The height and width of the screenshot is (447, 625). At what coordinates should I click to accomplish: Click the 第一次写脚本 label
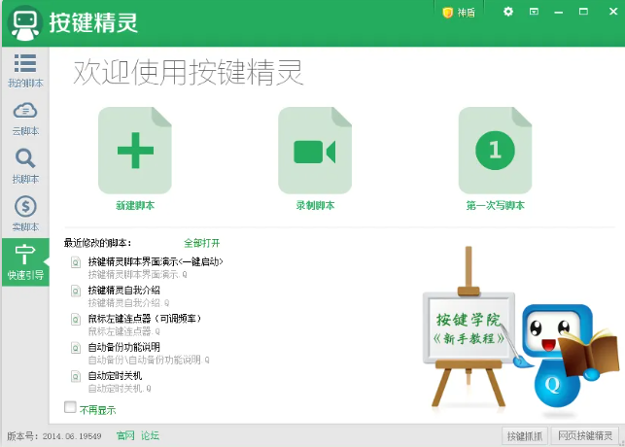pyautogui.click(x=495, y=206)
